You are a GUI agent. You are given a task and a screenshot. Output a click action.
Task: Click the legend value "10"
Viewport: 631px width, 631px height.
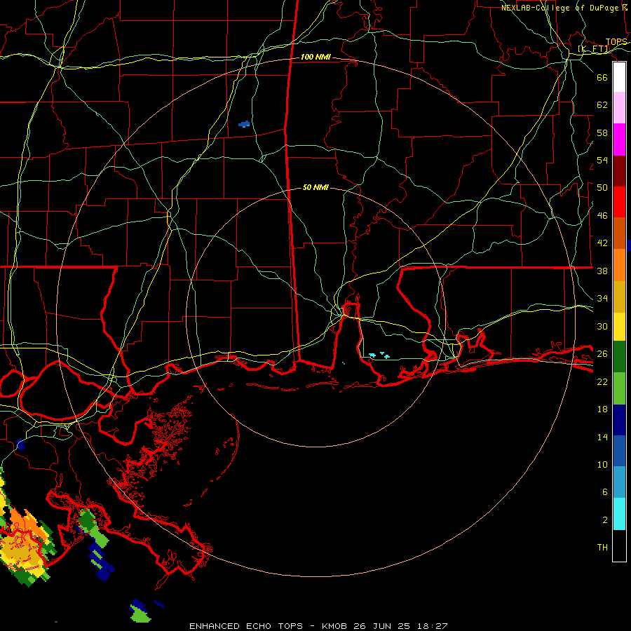tap(602, 465)
